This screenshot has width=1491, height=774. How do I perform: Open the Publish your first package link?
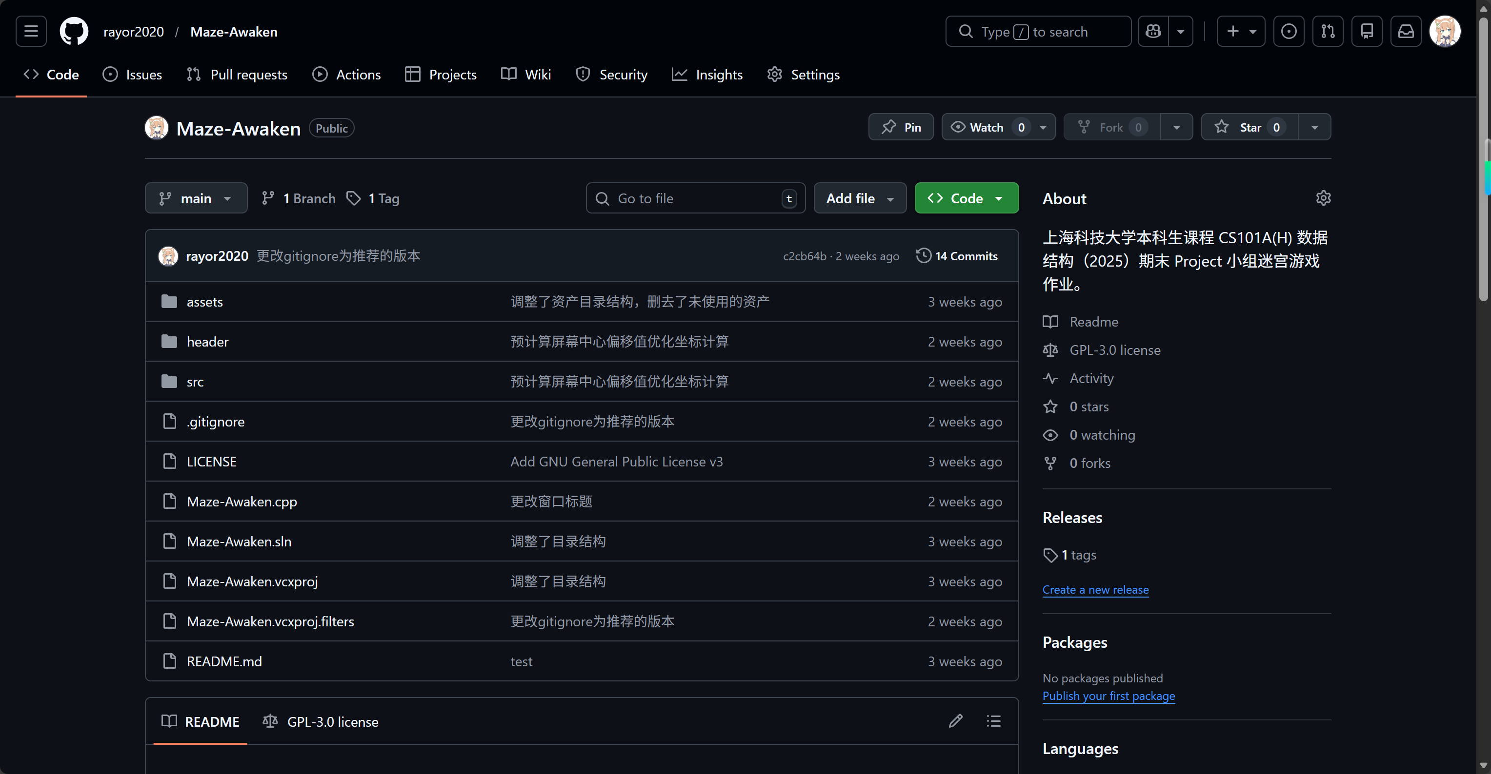[x=1108, y=696]
